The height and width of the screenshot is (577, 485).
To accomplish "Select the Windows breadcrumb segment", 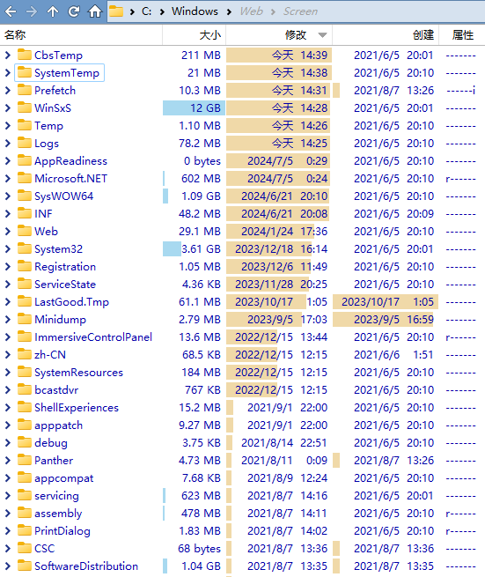I will [195, 11].
